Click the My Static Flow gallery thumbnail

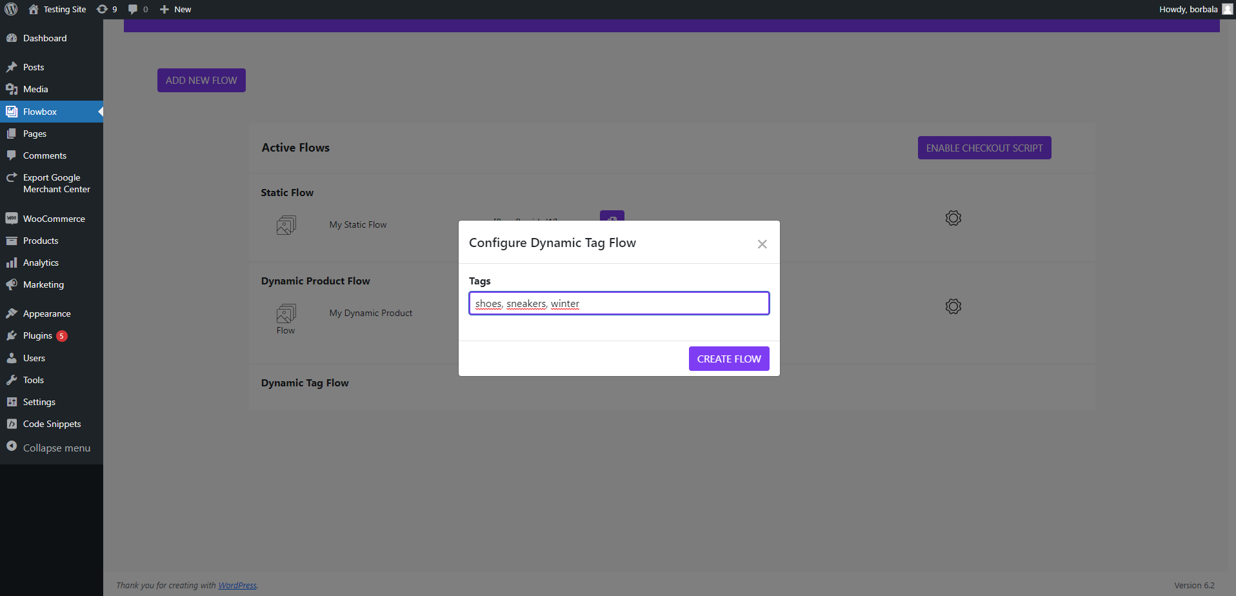click(x=286, y=224)
